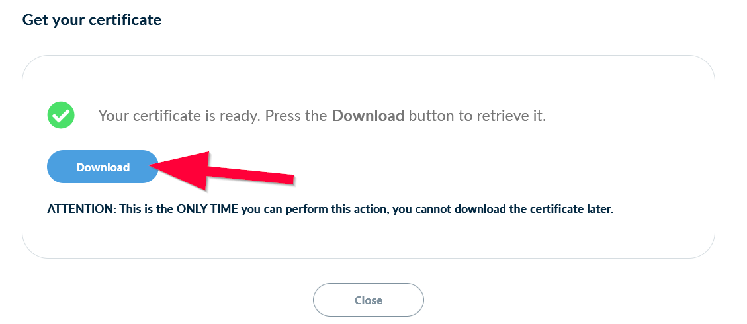Click the green checkmark success icon
747x324 pixels.
pos(61,116)
